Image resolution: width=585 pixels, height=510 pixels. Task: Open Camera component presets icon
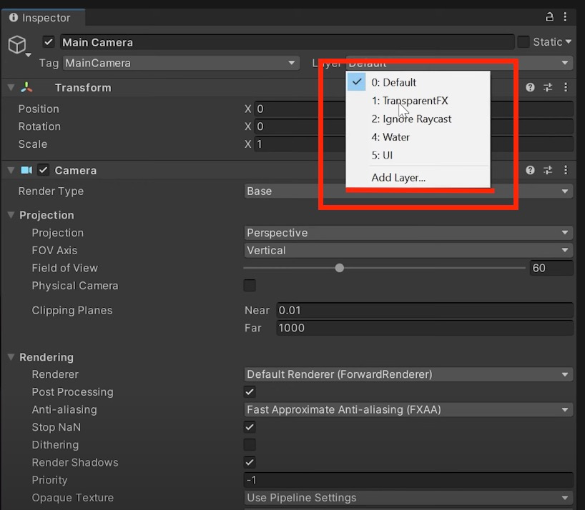(548, 171)
